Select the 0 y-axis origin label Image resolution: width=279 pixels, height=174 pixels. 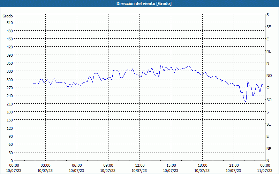[12, 161]
